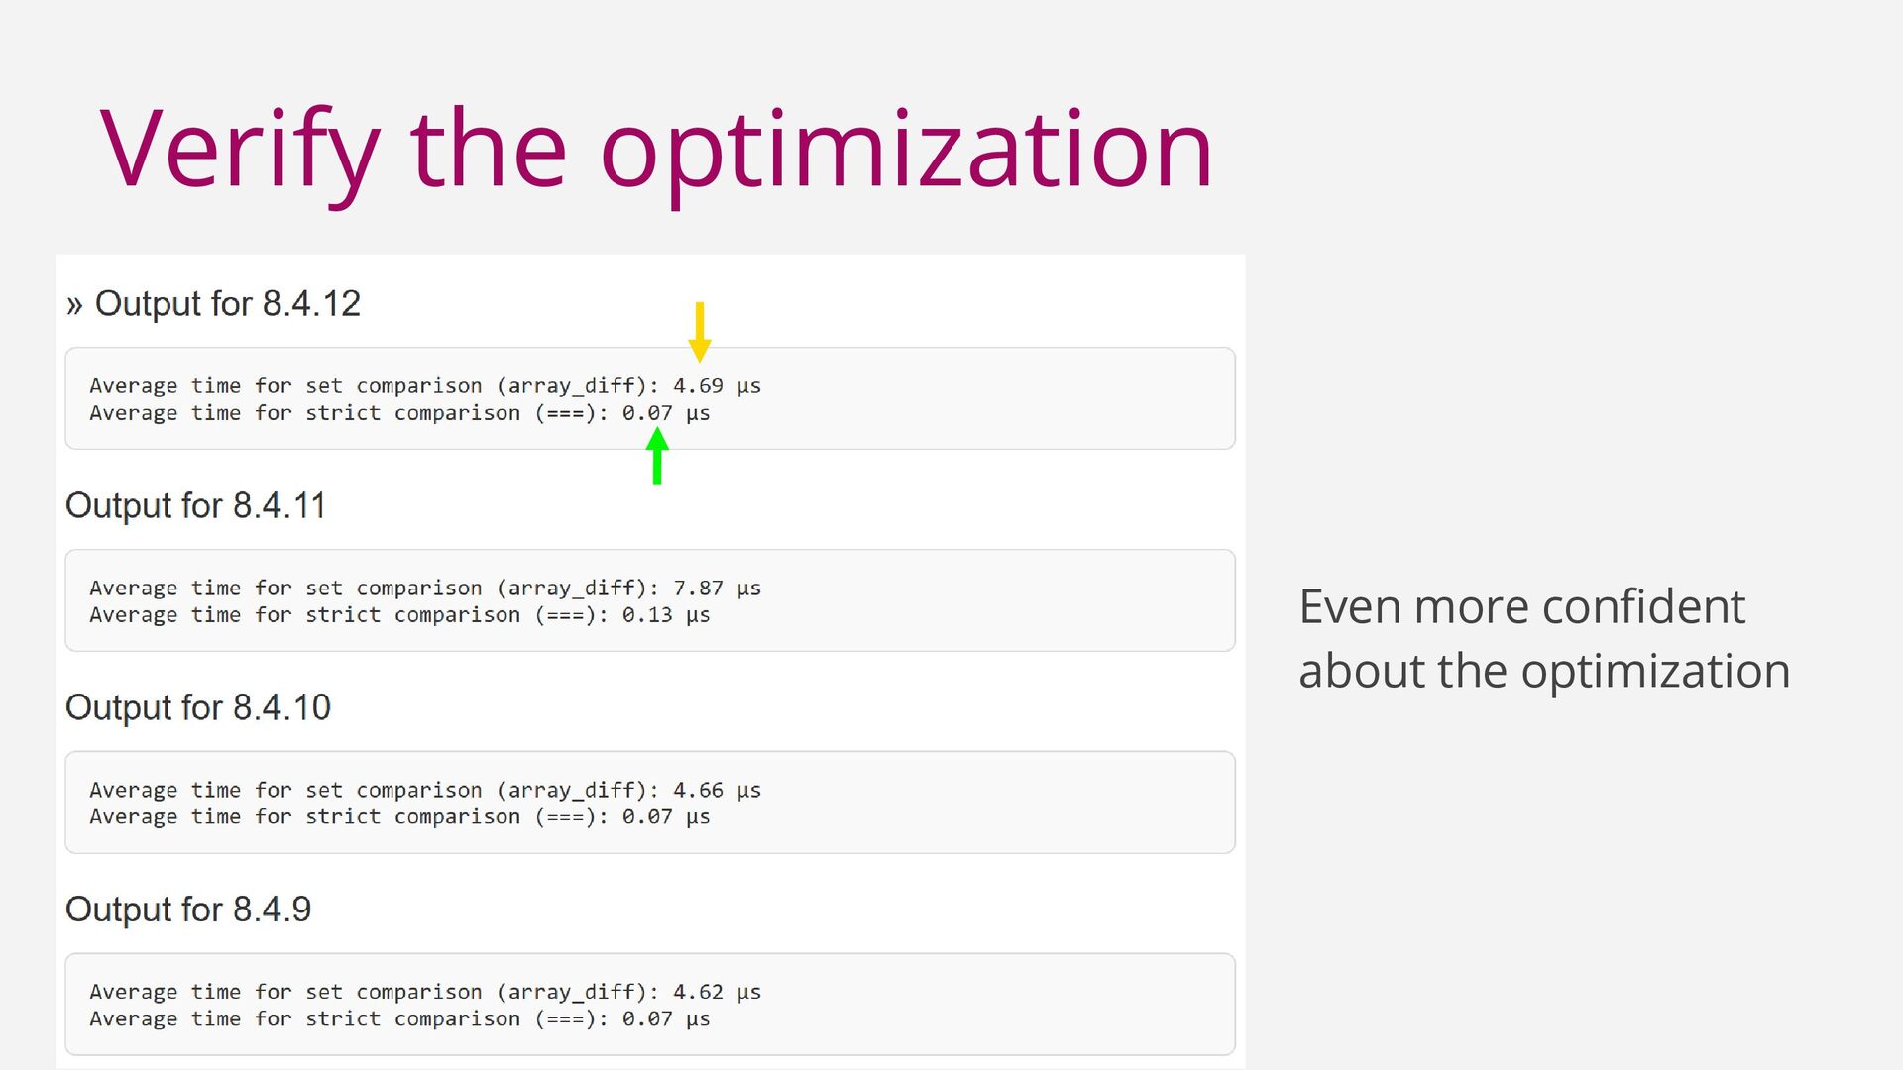The height and width of the screenshot is (1070, 1903).
Task: Click the yellow downward arrow
Action: tap(700, 332)
